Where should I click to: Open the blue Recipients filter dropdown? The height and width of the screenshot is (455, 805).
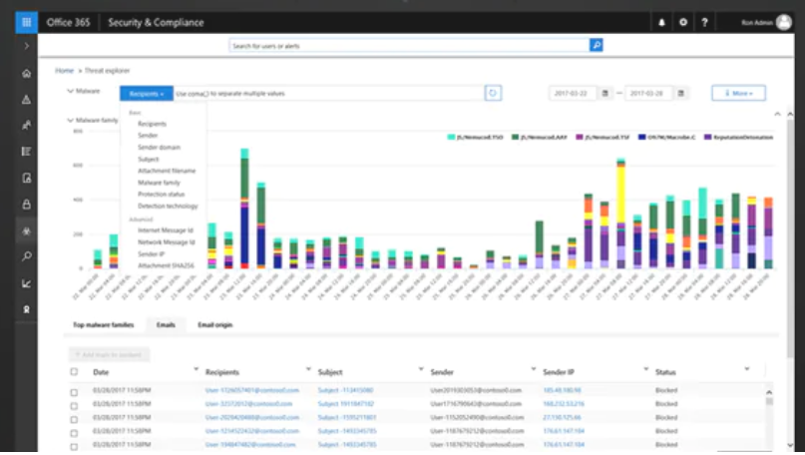pos(147,94)
